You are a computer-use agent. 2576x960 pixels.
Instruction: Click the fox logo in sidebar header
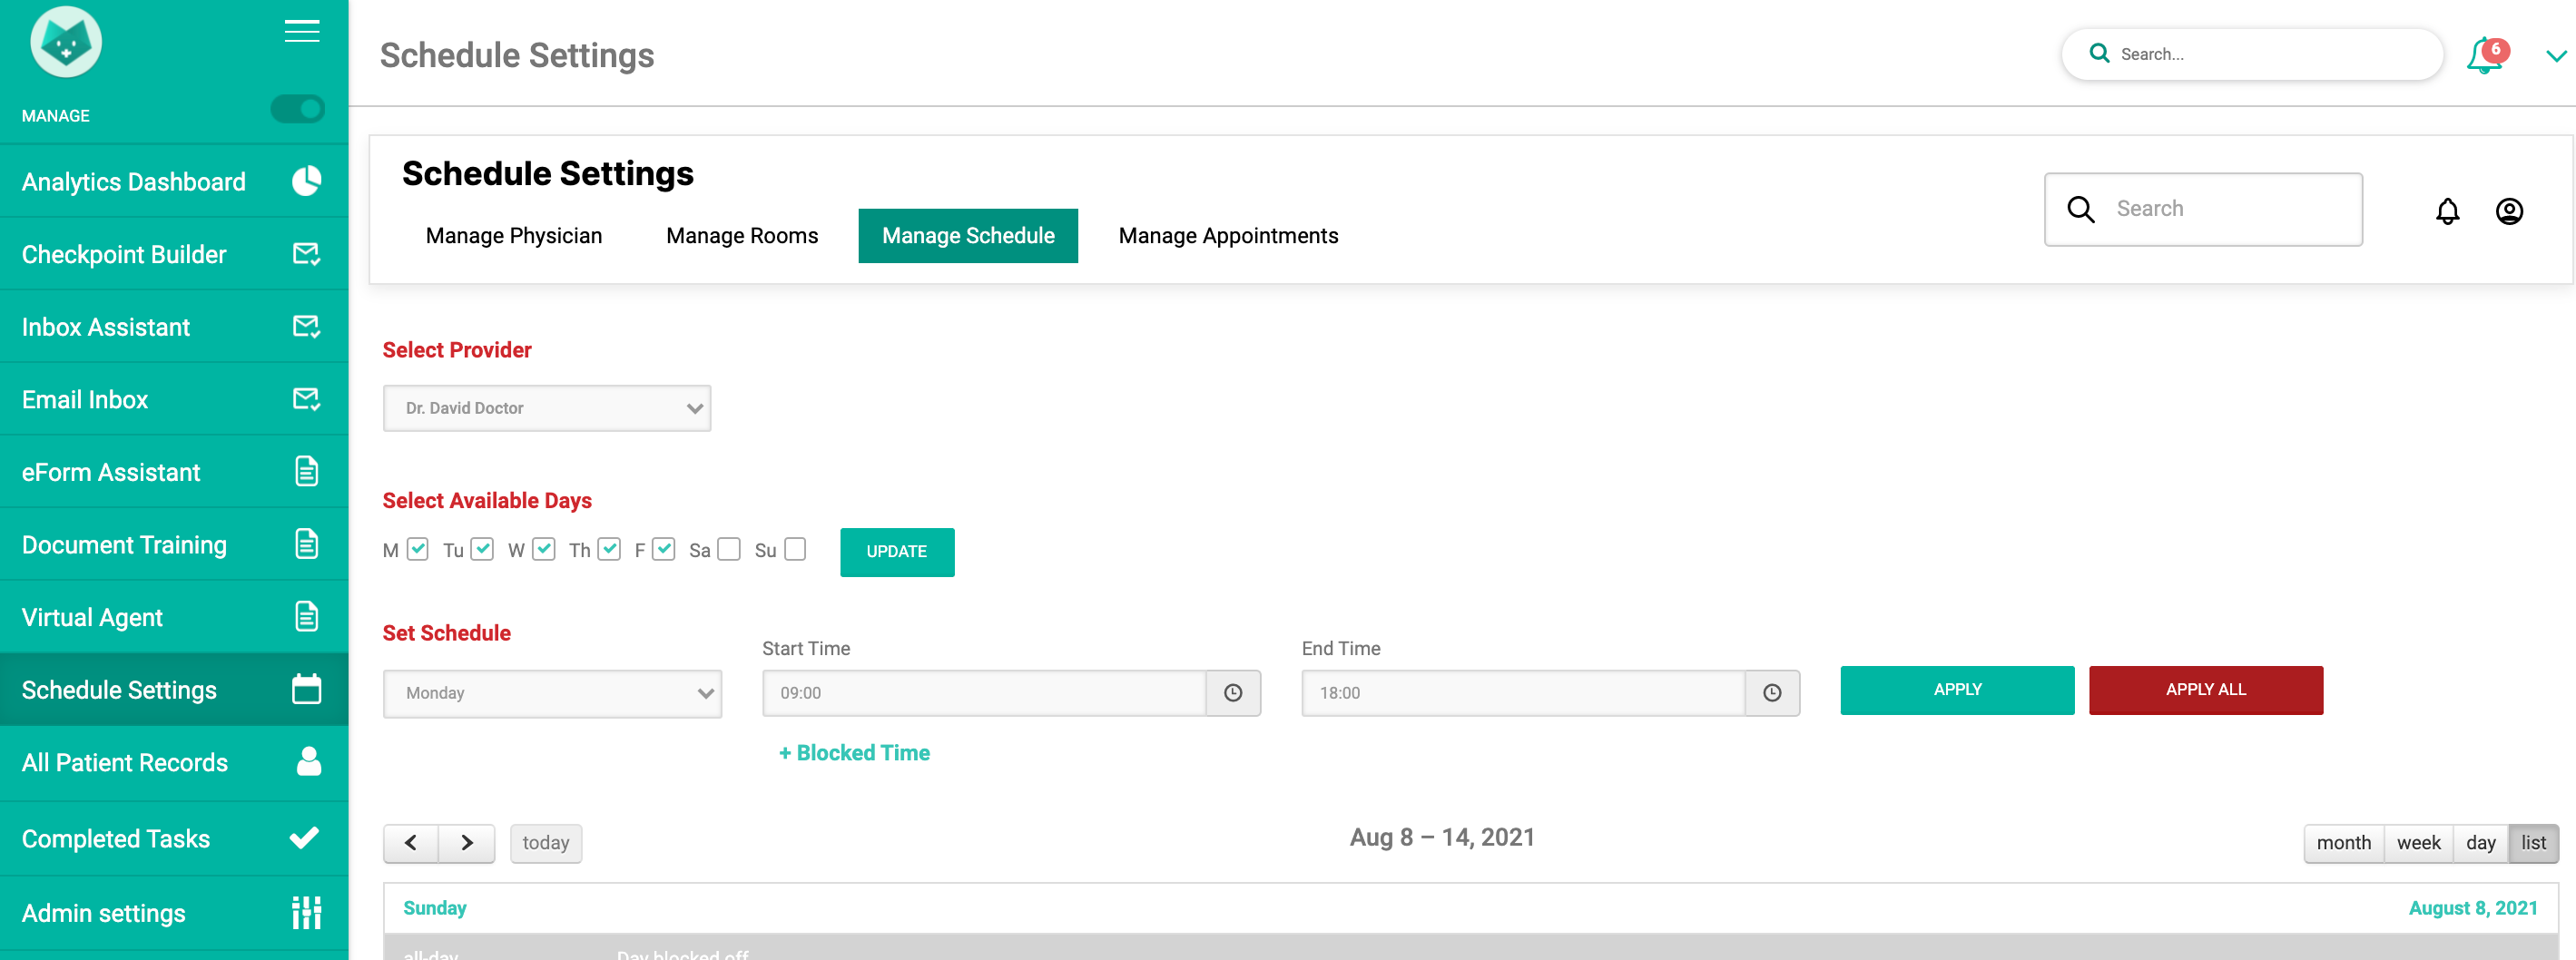(66, 42)
